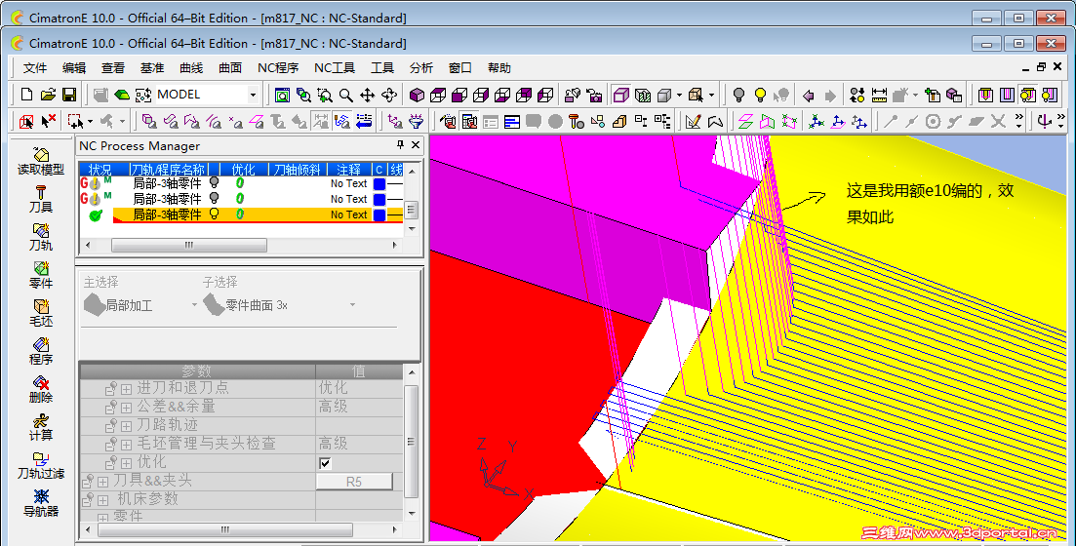Open the 局部加工 main selection dropdown
The width and height of the screenshot is (1076, 546).
click(195, 305)
